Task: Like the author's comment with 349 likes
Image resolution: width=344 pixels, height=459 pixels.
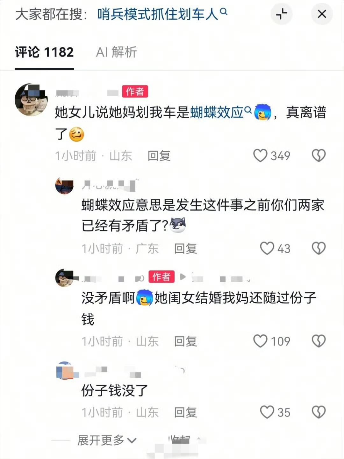Action: (260, 155)
